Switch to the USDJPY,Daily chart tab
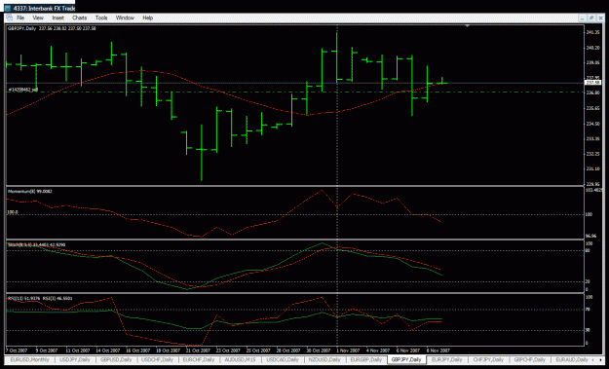 [75, 359]
